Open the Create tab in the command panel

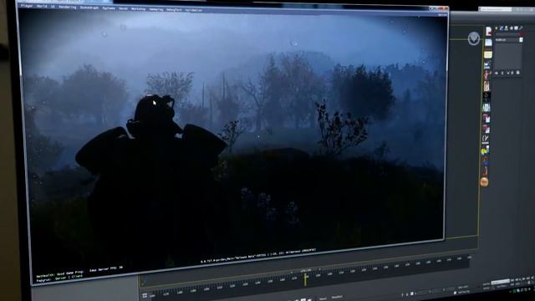coord(497,28)
